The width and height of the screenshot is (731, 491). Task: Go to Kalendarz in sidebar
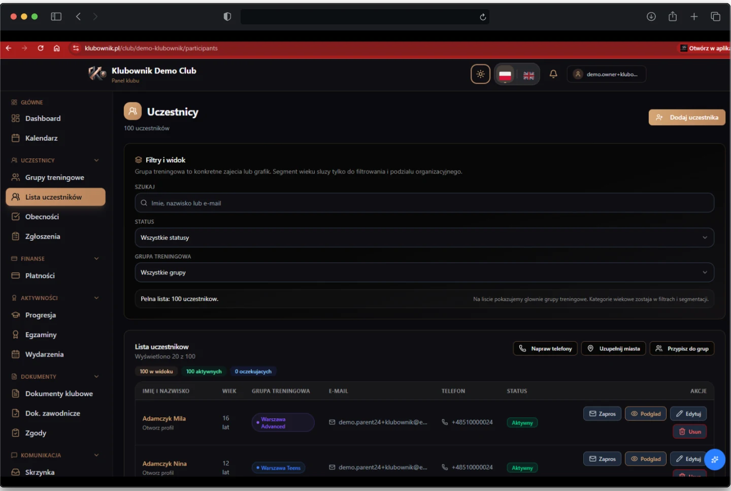point(41,138)
